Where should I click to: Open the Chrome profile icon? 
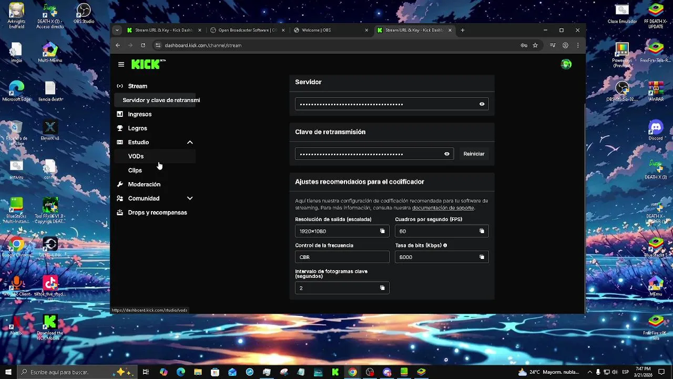(566, 45)
